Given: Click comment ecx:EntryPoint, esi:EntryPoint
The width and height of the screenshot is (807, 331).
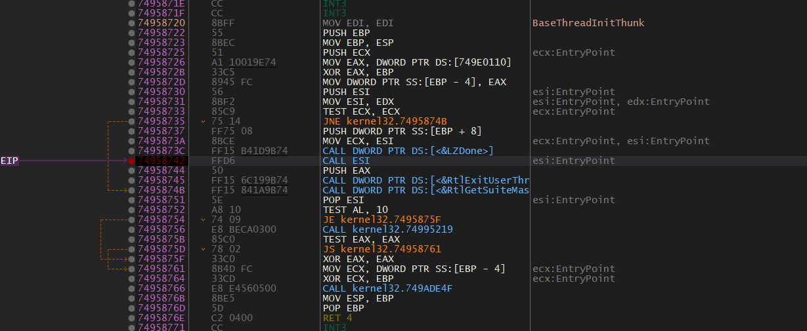Looking at the screenshot, I should (621, 141).
